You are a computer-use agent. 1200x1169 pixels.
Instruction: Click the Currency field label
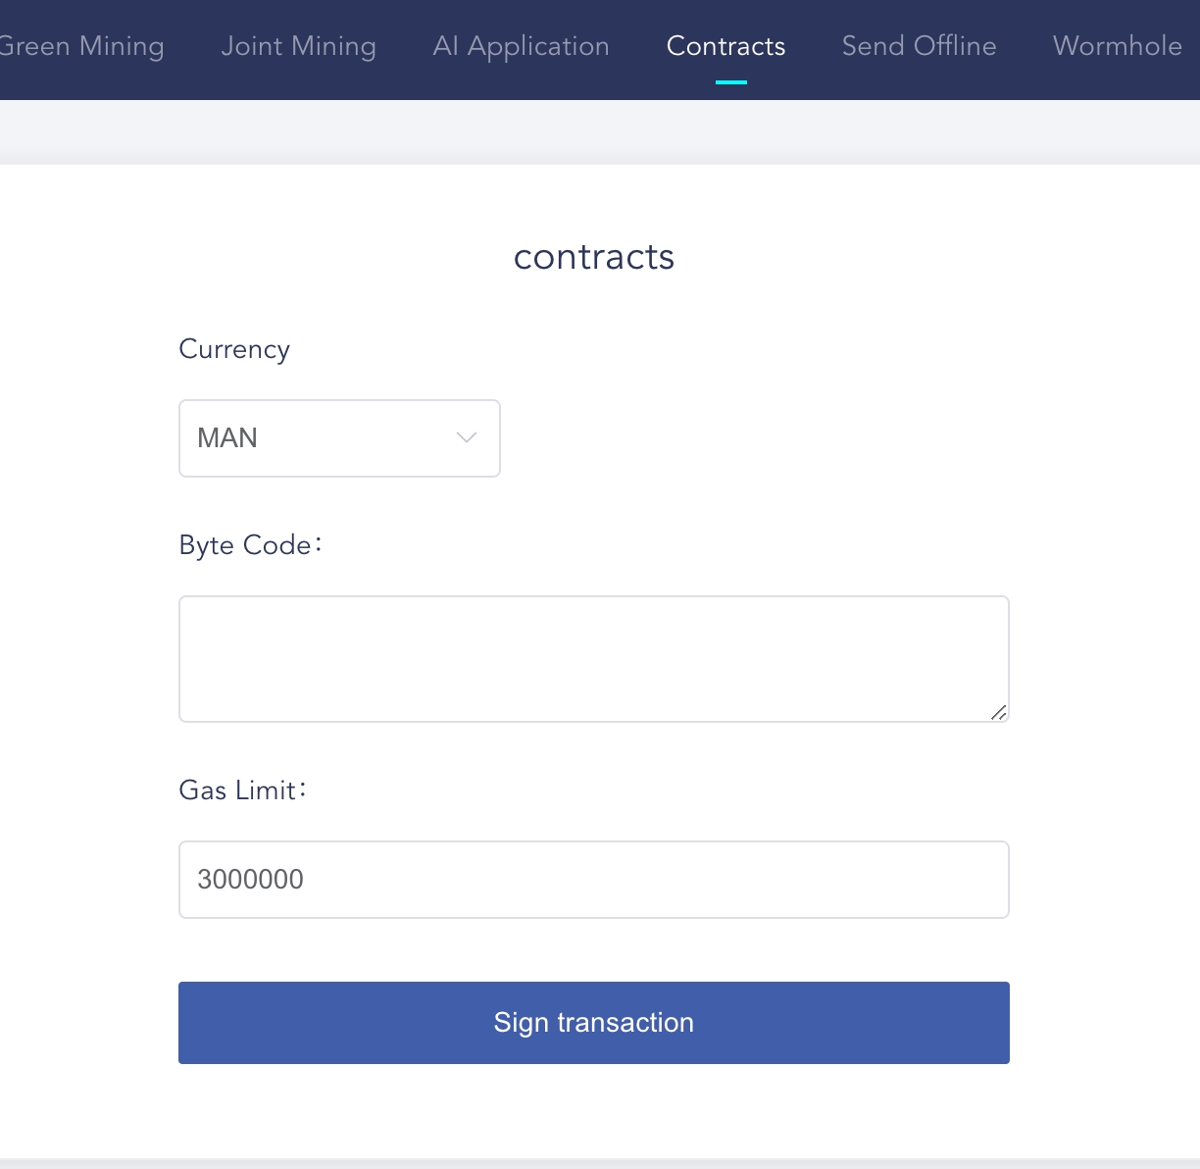234,350
